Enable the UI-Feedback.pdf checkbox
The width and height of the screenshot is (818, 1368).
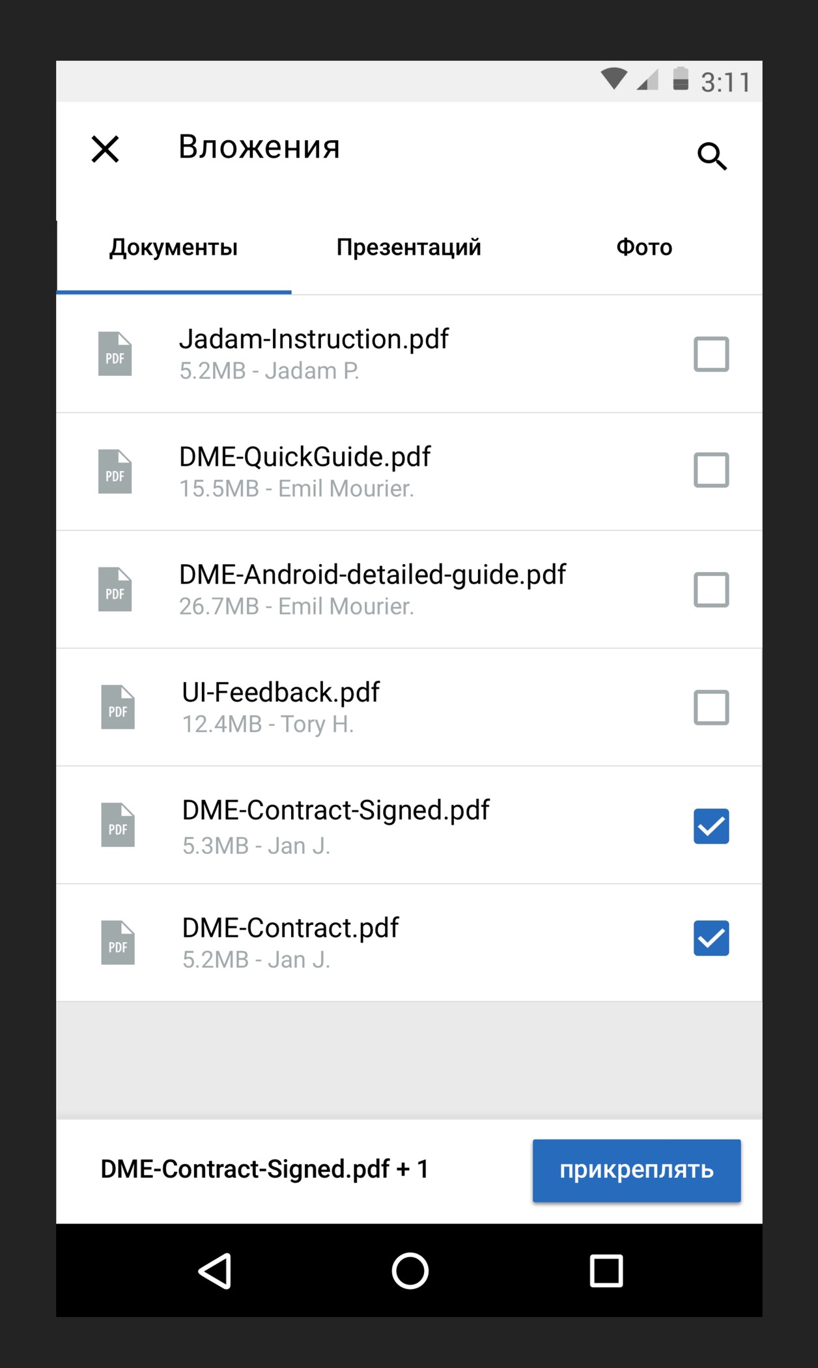[x=711, y=707]
